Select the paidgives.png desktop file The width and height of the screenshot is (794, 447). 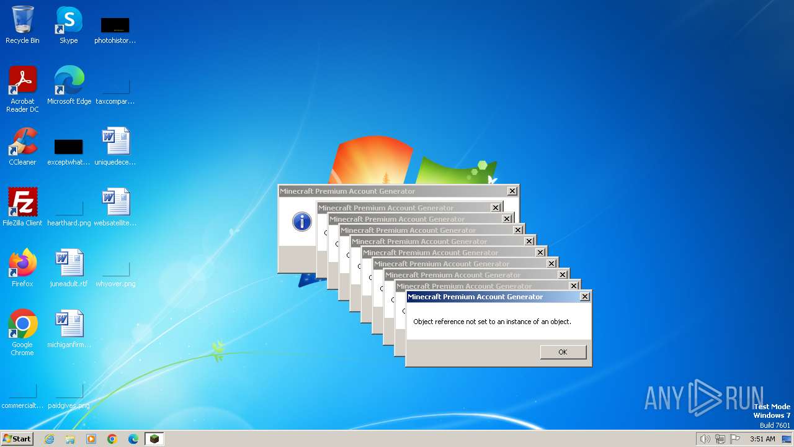click(69, 395)
